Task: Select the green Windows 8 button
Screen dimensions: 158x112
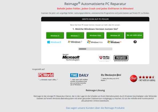Action: [55, 35]
